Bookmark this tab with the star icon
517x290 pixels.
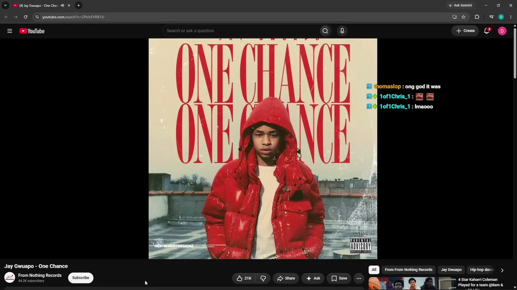click(463, 17)
